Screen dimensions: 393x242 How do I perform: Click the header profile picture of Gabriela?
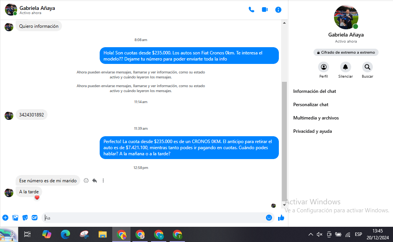[11, 10]
